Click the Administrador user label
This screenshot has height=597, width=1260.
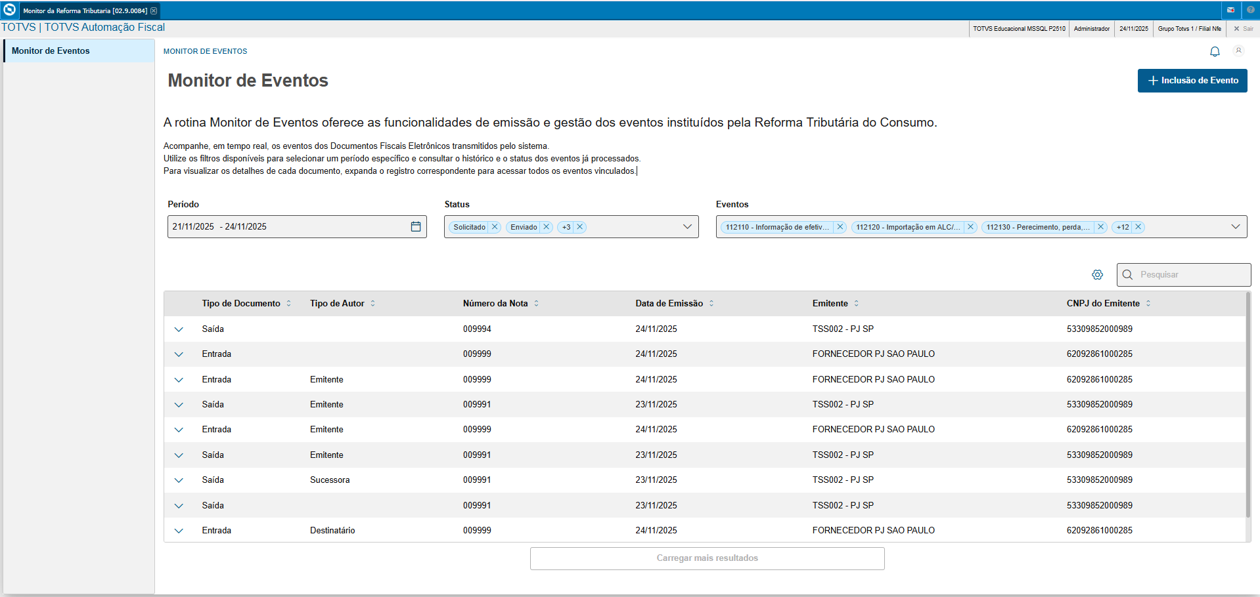pyautogui.click(x=1092, y=29)
